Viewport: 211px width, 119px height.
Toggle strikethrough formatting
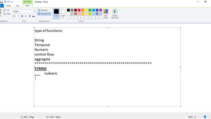click(x=34, y=16)
